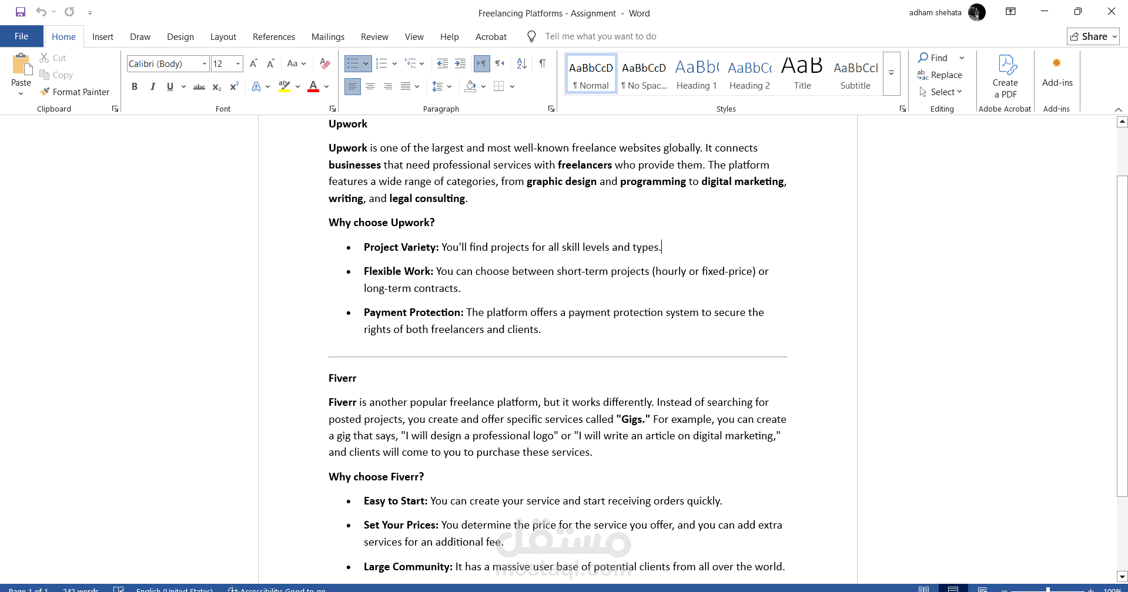Cut the selected text
This screenshot has height=592, width=1128.
53,58
